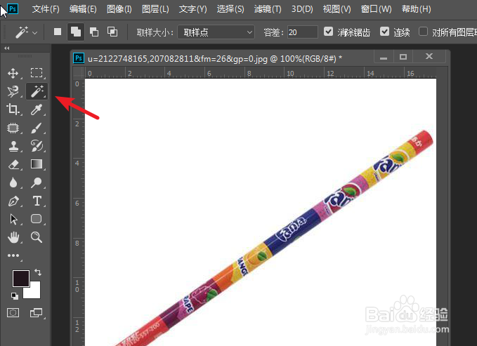Select the Magic Wand tool in toolbox
477x346 pixels.
click(x=37, y=91)
